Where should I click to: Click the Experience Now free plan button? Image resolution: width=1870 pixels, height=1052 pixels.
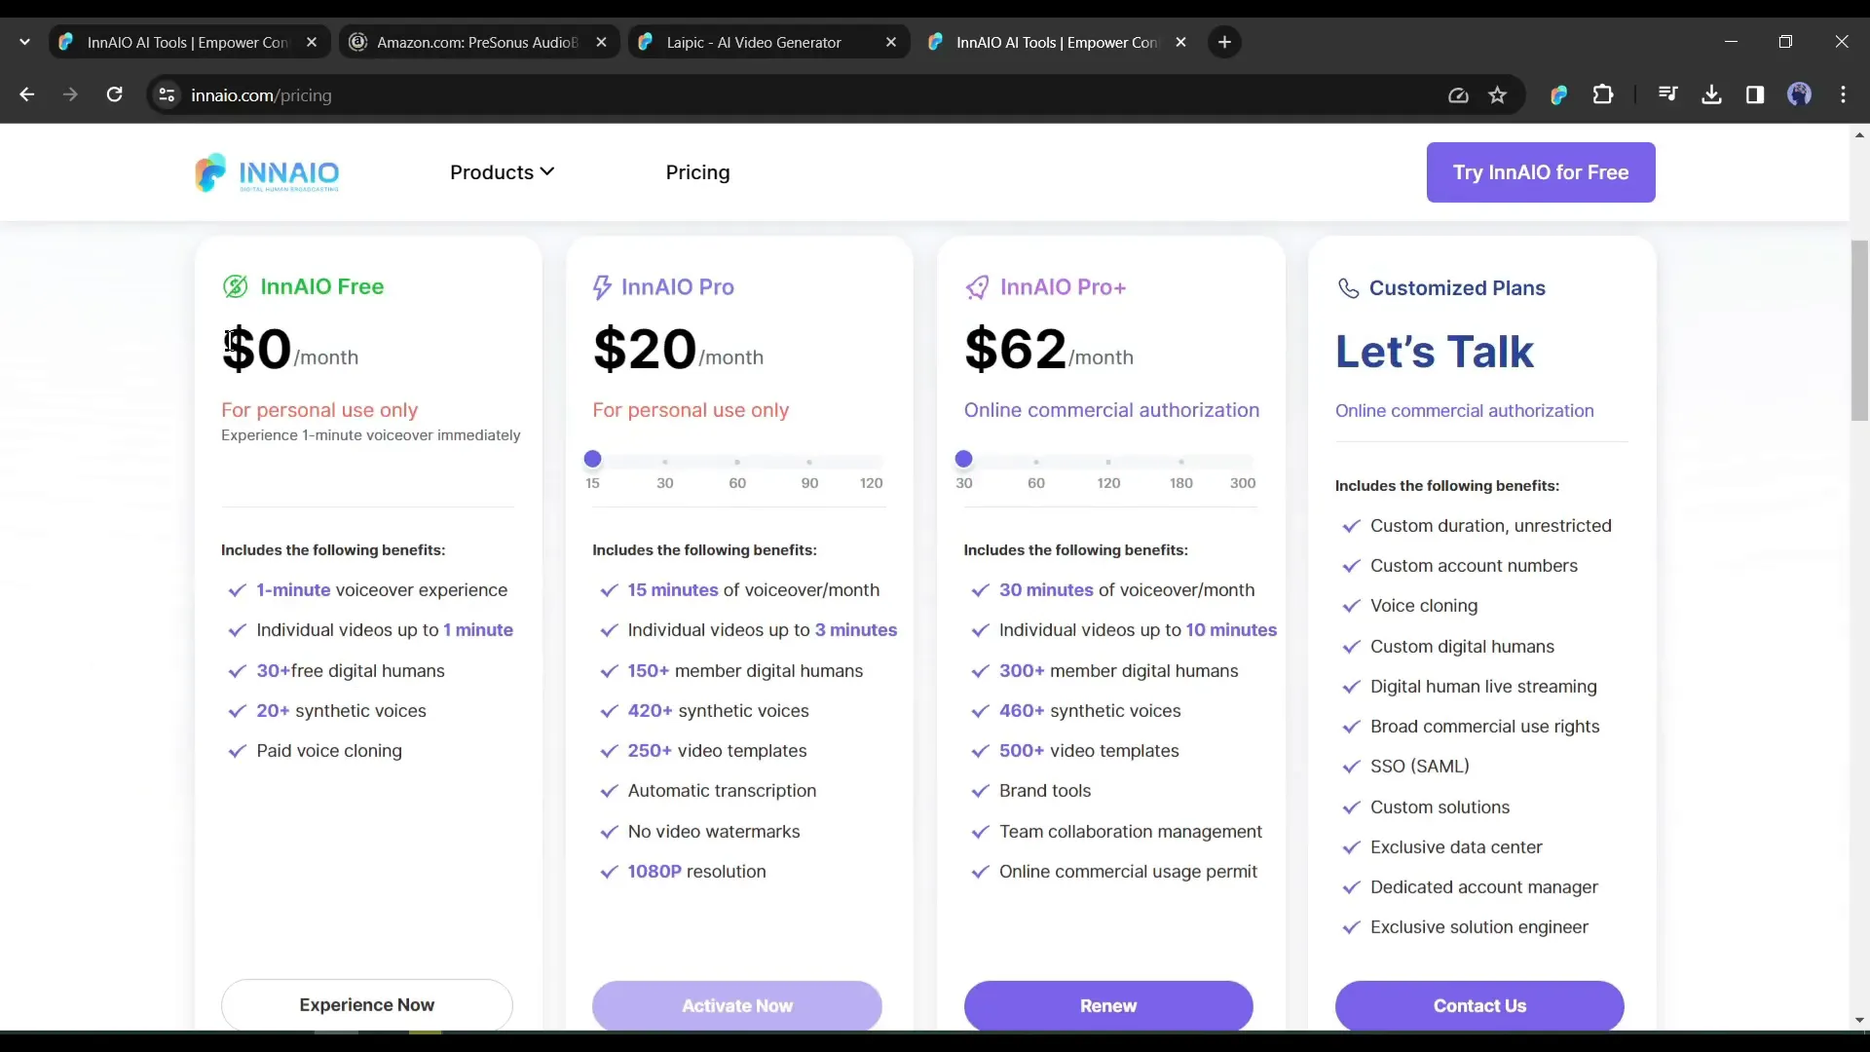(366, 1004)
